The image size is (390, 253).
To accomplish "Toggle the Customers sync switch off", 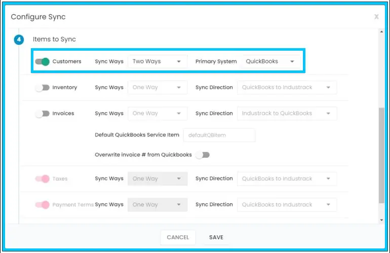I will pyautogui.click(x=42, y=61).
